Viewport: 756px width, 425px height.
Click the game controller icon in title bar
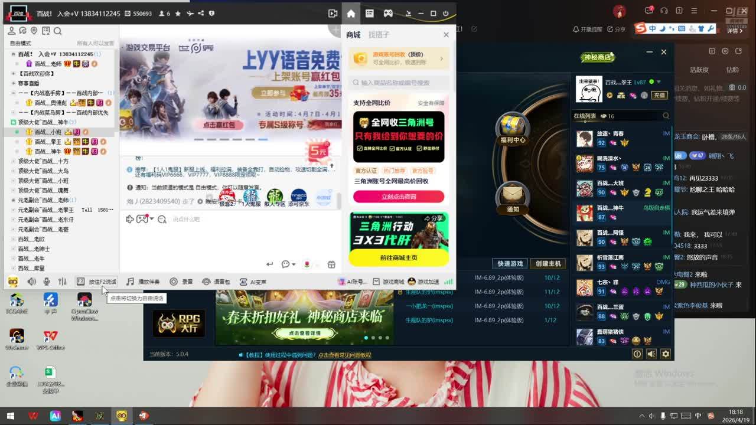click(x=388, y=14)
